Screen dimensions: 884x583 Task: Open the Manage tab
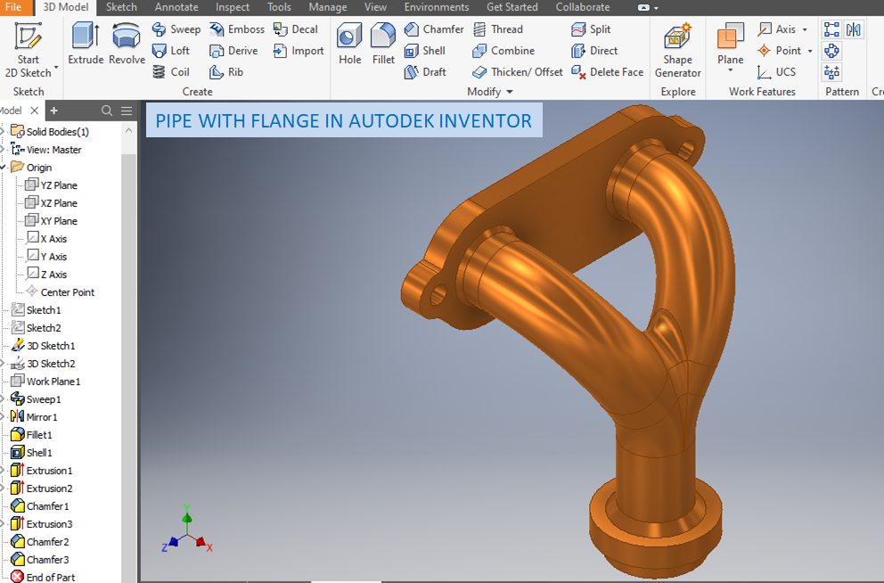pyautogui.click(x=328, y=7)
